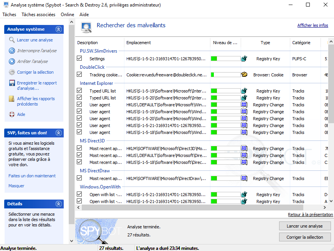Click the Afficher les infos link
The height and width of the screenshot is (251, 334).
313,25
